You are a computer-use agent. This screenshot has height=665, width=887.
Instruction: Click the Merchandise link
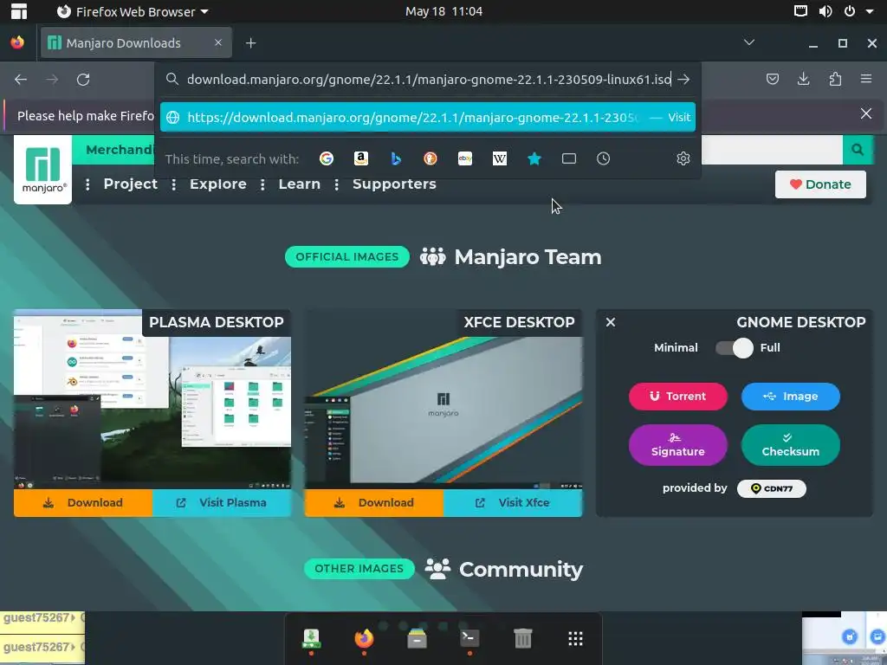120,150
